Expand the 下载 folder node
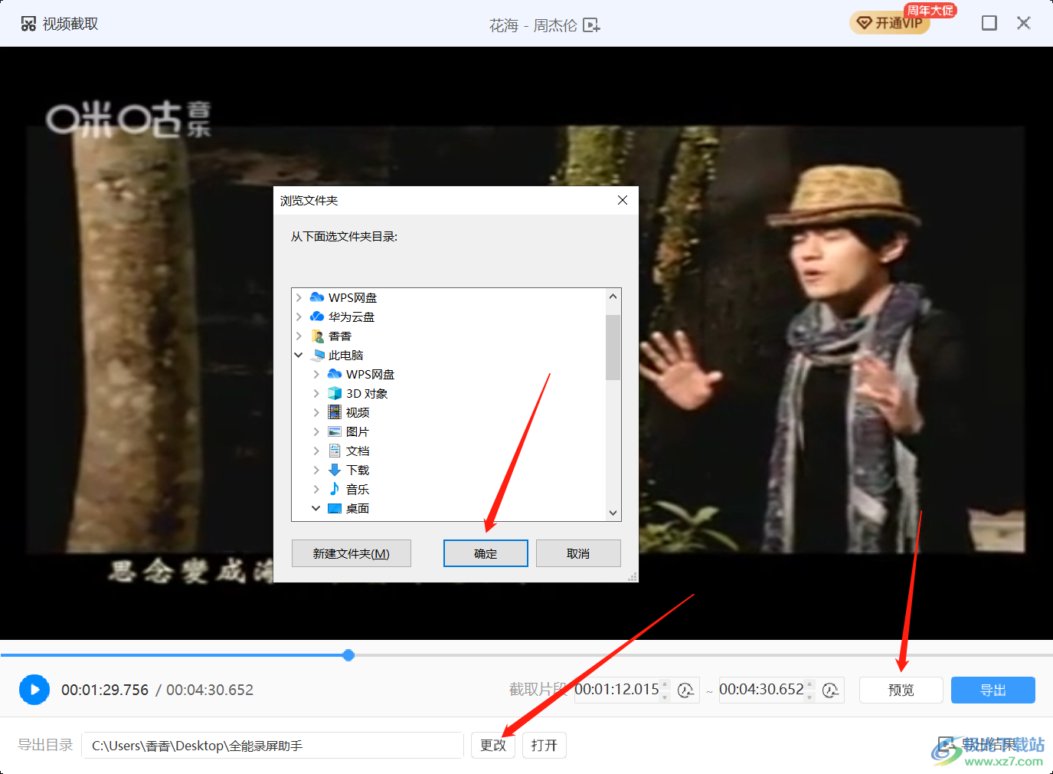Image resolution: width=1053 pixels, height=774 pixels. point(316,470)
